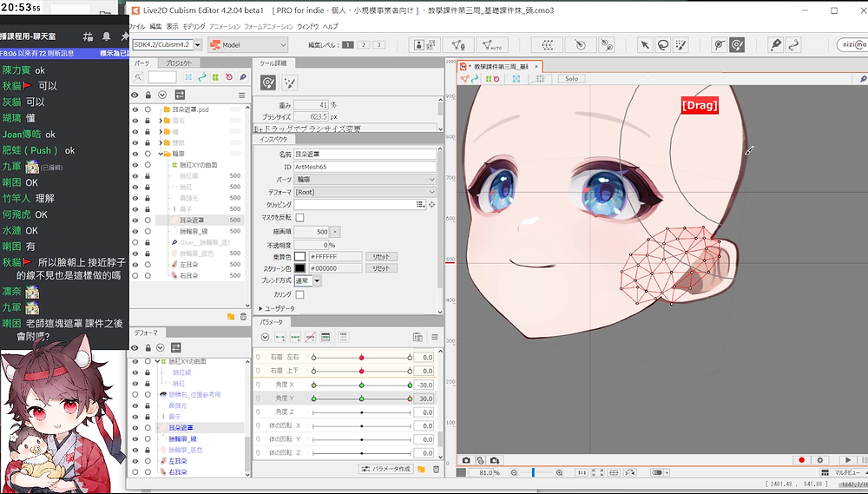Toggle visibility of 鼻子 in deformer panel
The height and width of the screenshot is (494, 868).
[135, 417]
